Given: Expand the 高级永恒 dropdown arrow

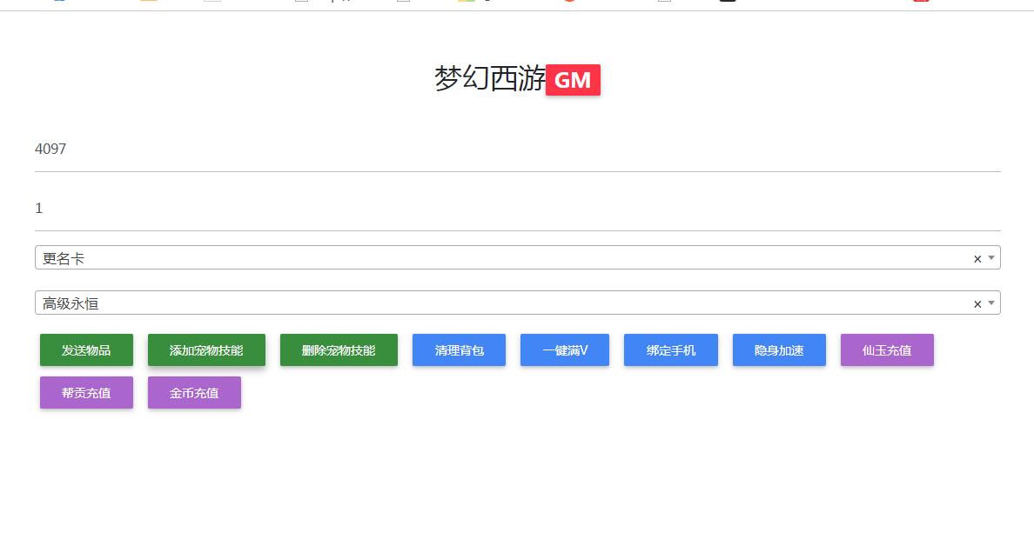Looking at the screenshot, I should (990, 303).
